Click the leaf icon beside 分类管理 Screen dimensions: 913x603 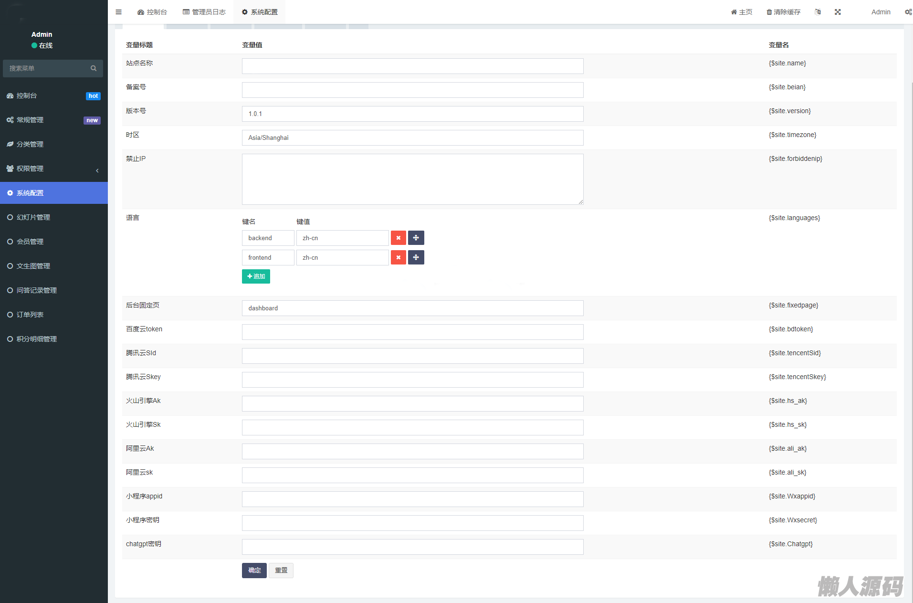(10, 144)
